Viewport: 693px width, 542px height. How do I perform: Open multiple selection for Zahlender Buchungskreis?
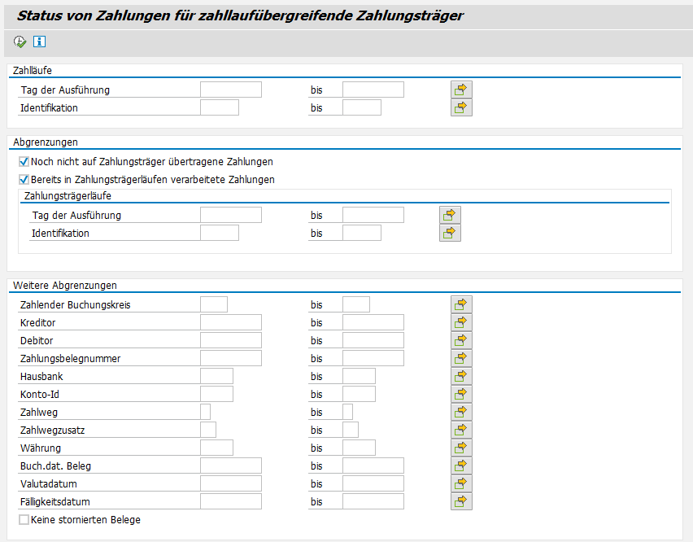(461, 304)
